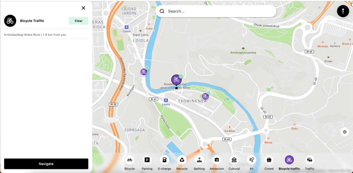Show Parking locations on map
This screenshot has width=353, height=173.
147,160
